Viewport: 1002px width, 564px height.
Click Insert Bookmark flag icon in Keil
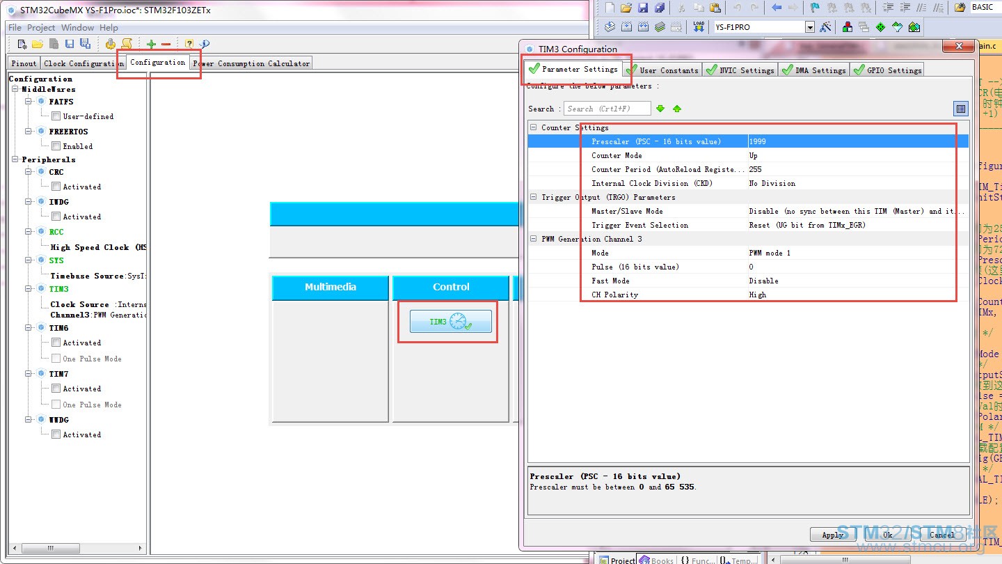click(x=815, y=8)
